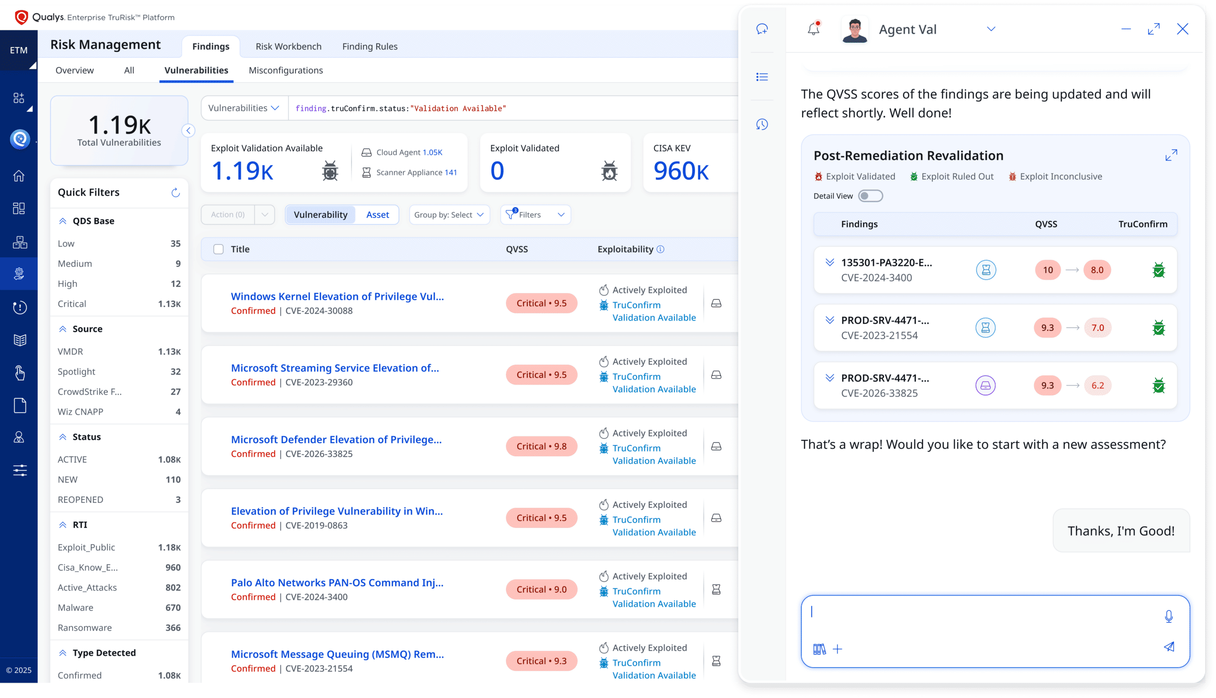Expand the Post-Remediation Revalidation card

pos(1171,155)
